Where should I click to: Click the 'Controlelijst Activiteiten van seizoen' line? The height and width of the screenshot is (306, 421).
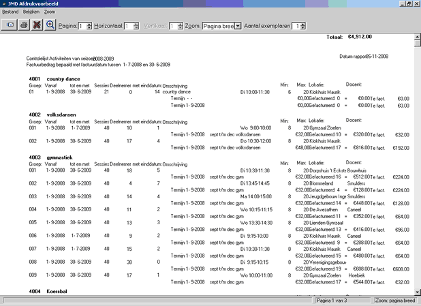pos(70,59)
